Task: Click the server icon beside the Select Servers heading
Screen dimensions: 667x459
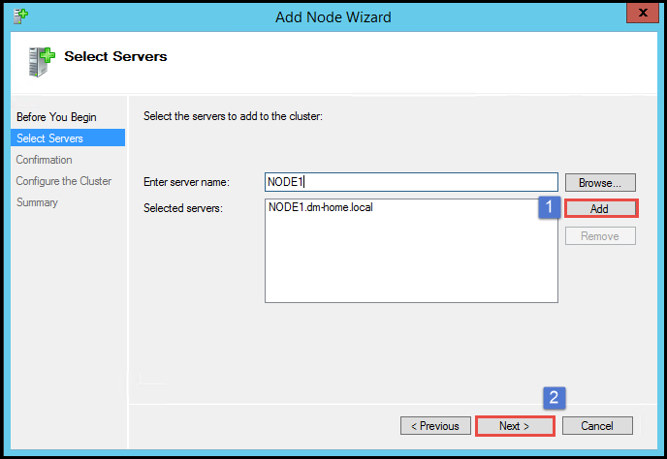Action: [x=38, y=60]
